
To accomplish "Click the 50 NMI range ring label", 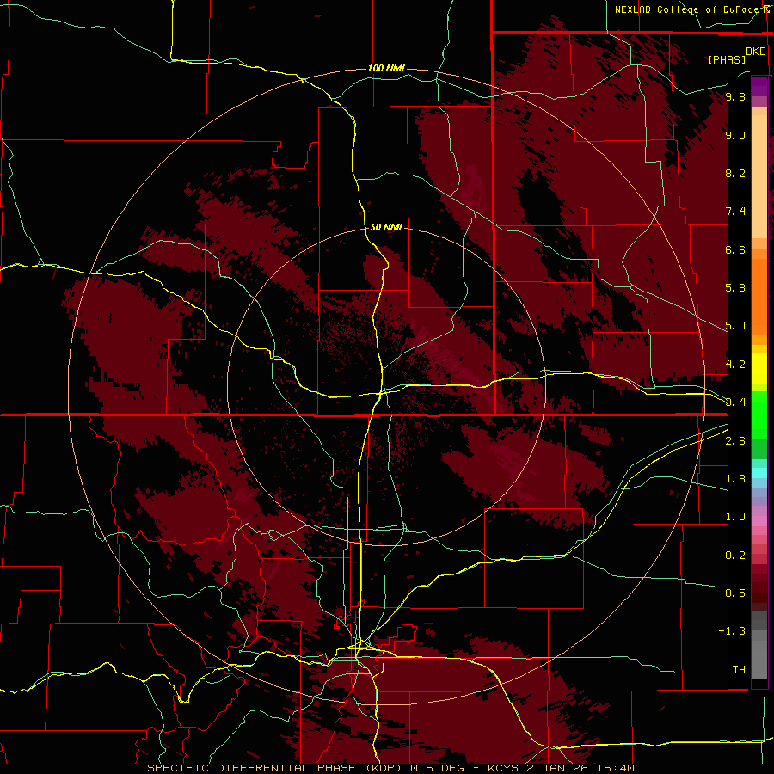I will point(386,227).
